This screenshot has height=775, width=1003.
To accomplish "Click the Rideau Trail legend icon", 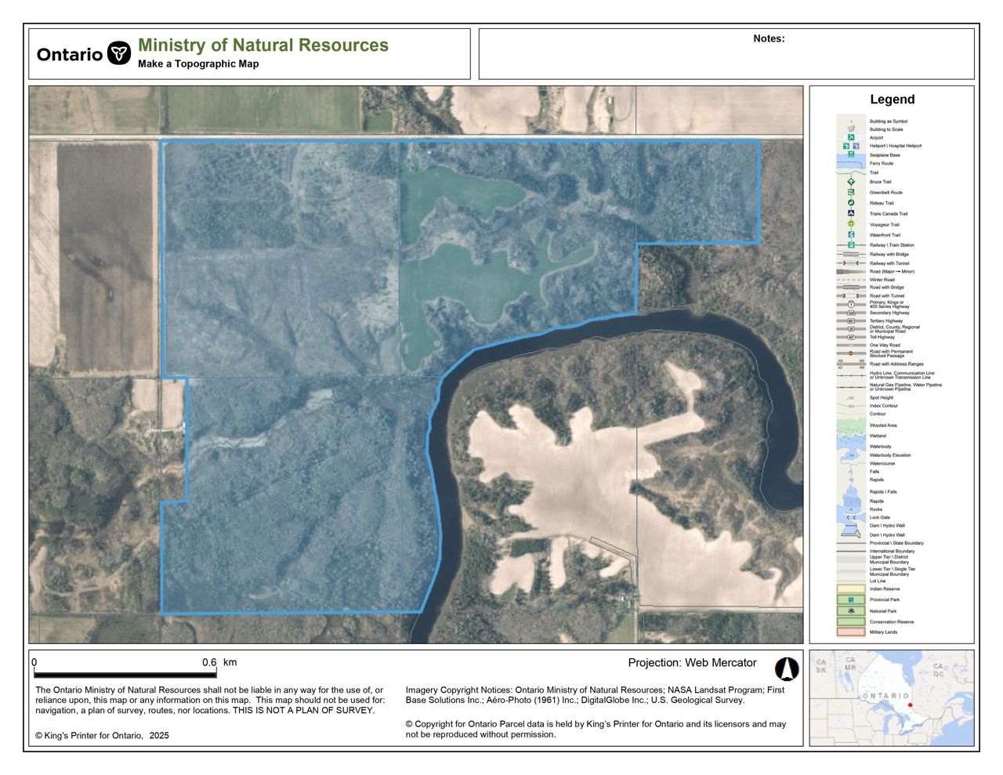I will (x=851, y=203).
